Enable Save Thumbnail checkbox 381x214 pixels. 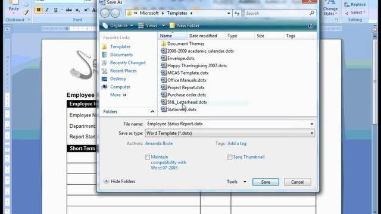[x=230, y=157]
